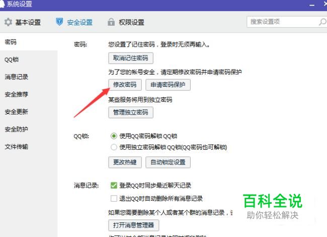The height and width of the screenshot is (237, 327).
Task: Click the 打开消息管理器 button
Action: (x=134, y=225)
